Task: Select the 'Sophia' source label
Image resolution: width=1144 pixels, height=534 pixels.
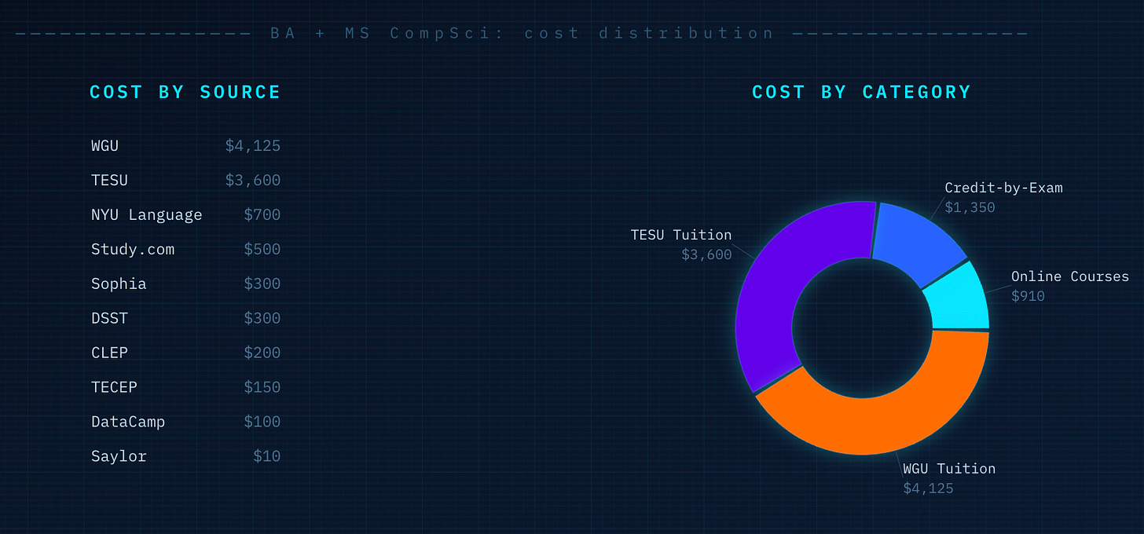Action: click(x=119, y=283)
